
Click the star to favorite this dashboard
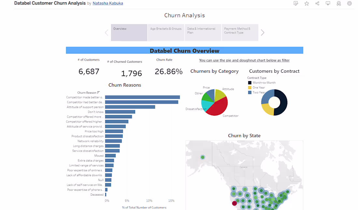[307, 3]
